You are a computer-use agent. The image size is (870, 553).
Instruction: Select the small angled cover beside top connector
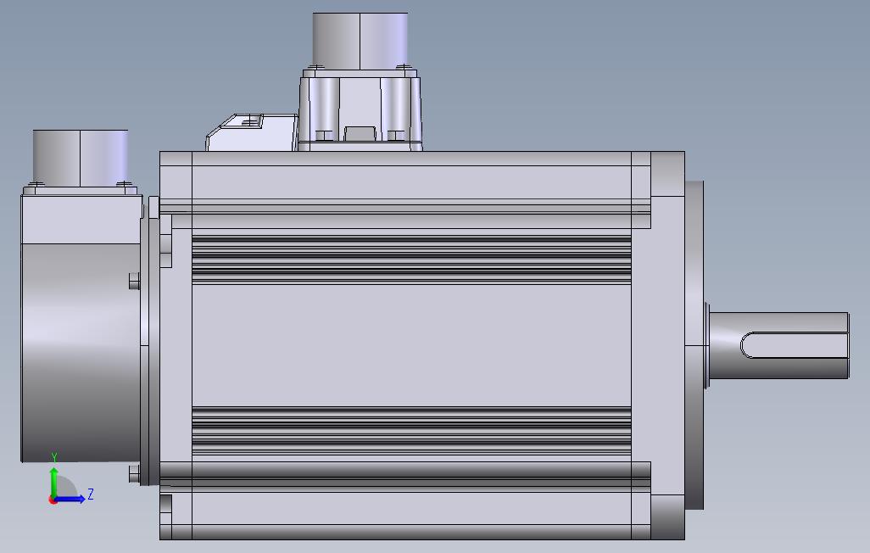coord(252,132)
